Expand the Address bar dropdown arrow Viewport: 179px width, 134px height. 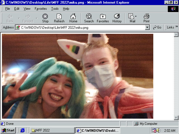pos(147,27)
